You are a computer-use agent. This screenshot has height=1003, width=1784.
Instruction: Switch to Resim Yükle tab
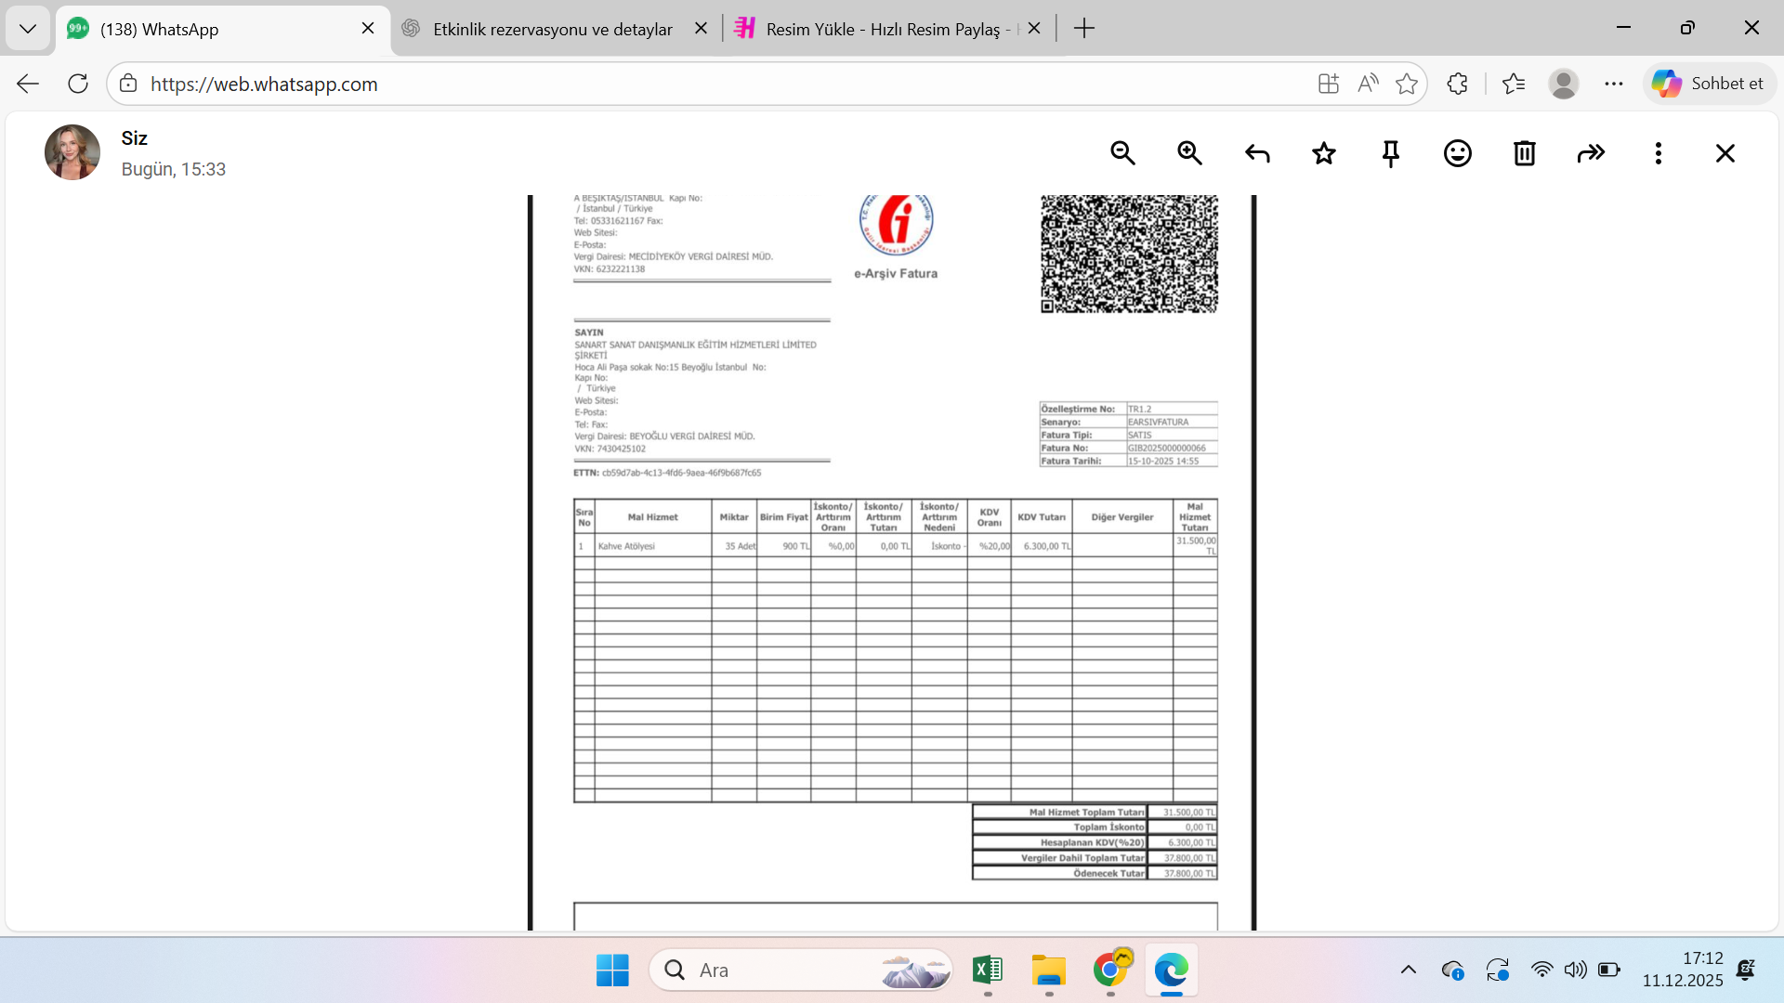(x=888, y=29)
